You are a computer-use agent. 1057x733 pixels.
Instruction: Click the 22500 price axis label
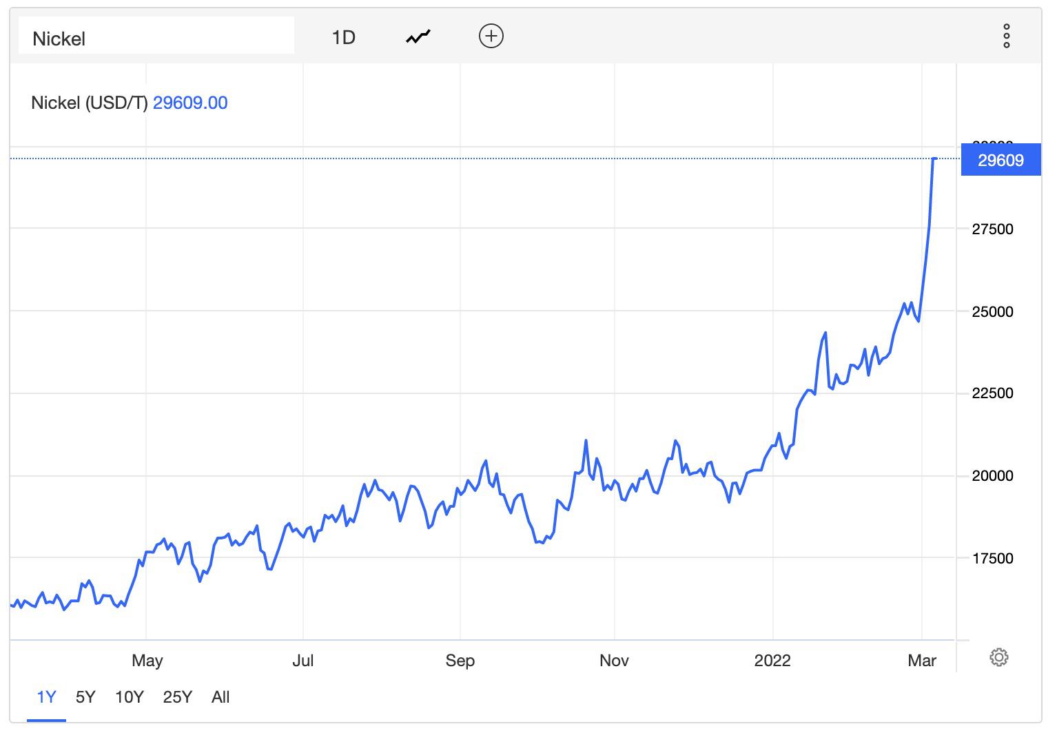[x=992, y=393]
